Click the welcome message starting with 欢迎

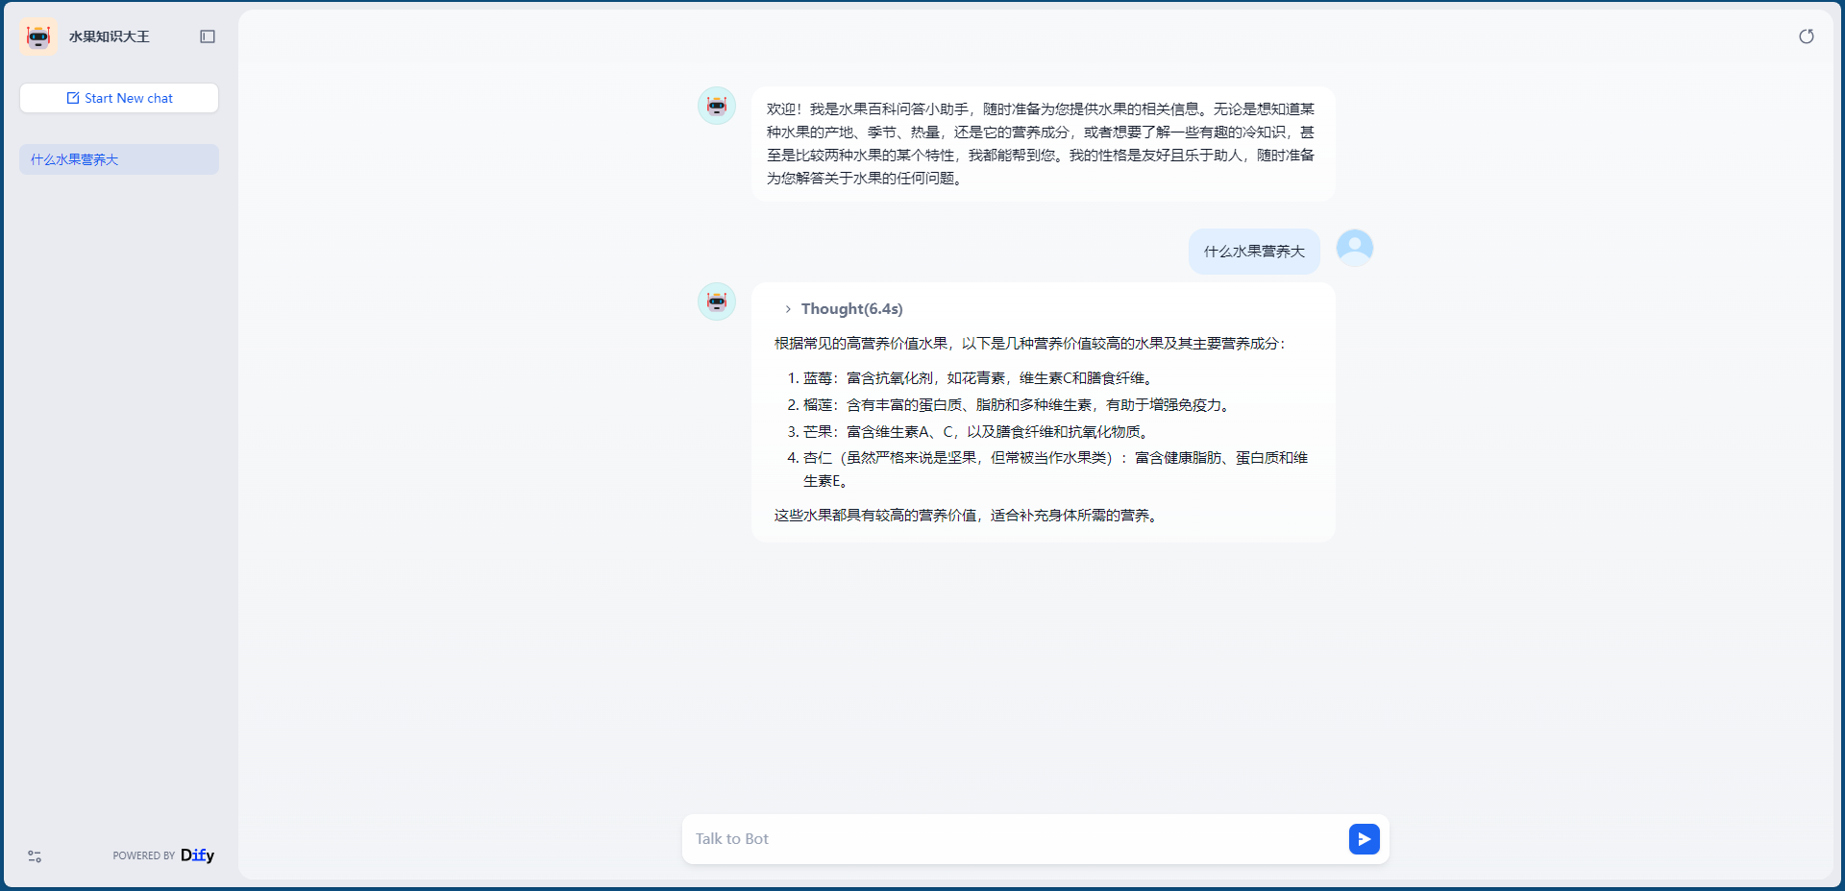(1043, 144)
